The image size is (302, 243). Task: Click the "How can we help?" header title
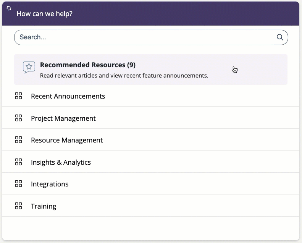point(45,14)
